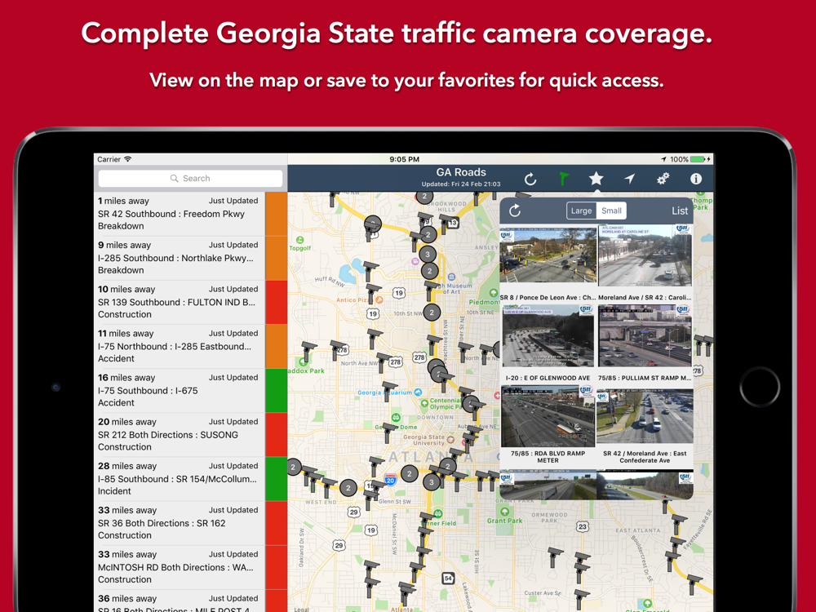Open favorites with the star icon
This screenshot has height=612, width=816.
pos(596,179)
